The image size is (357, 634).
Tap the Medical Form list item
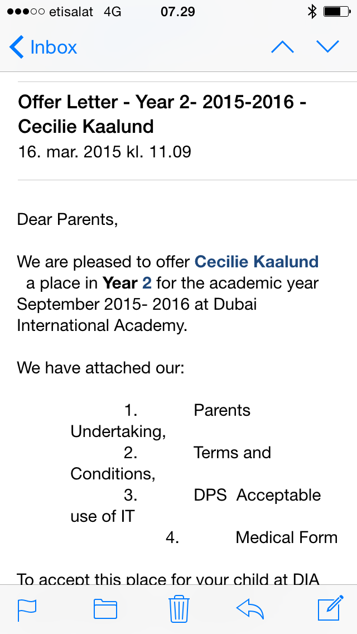click(x=286, y=537)
